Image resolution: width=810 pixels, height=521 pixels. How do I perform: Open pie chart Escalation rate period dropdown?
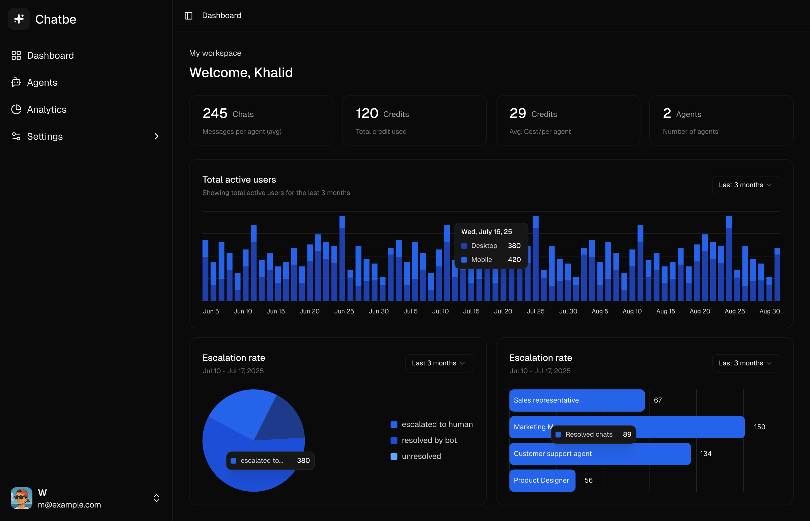click(x=439, y=363)
